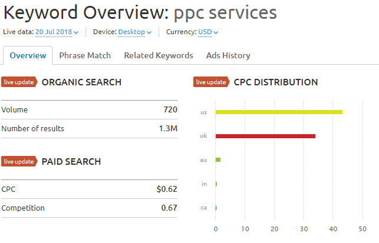This screenshot has width=379, height=243.
Task: Click the green AU bar in chart
Action: pyautogui.click(x=218, y=159)
